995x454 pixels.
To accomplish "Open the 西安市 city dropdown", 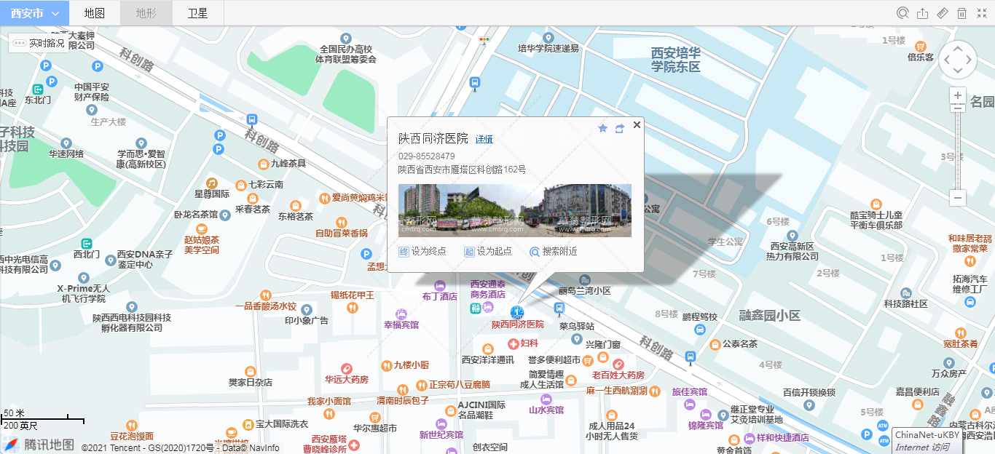I will (x=34, y=13).
